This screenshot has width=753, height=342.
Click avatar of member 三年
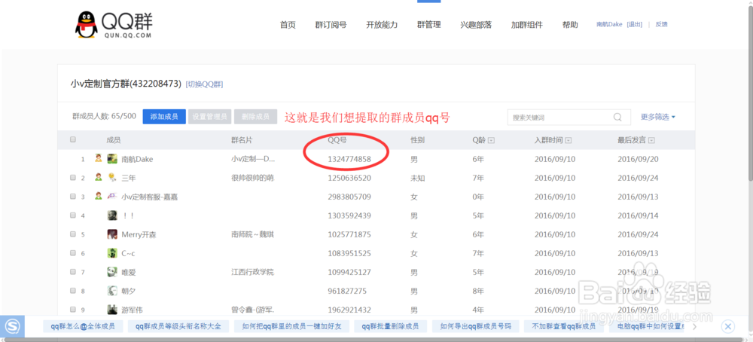112,178
